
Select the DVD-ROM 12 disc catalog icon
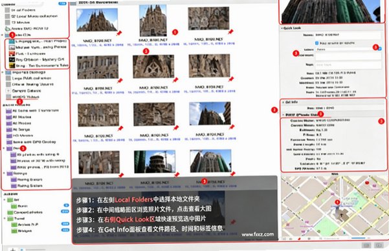[8, 28]
